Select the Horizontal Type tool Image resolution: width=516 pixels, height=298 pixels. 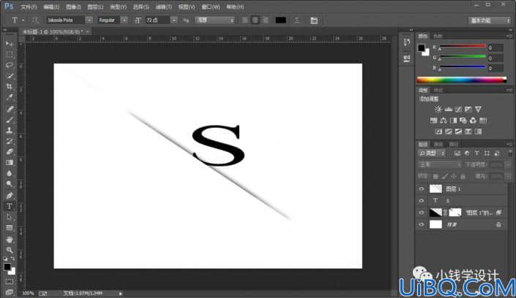pos(10,206)
